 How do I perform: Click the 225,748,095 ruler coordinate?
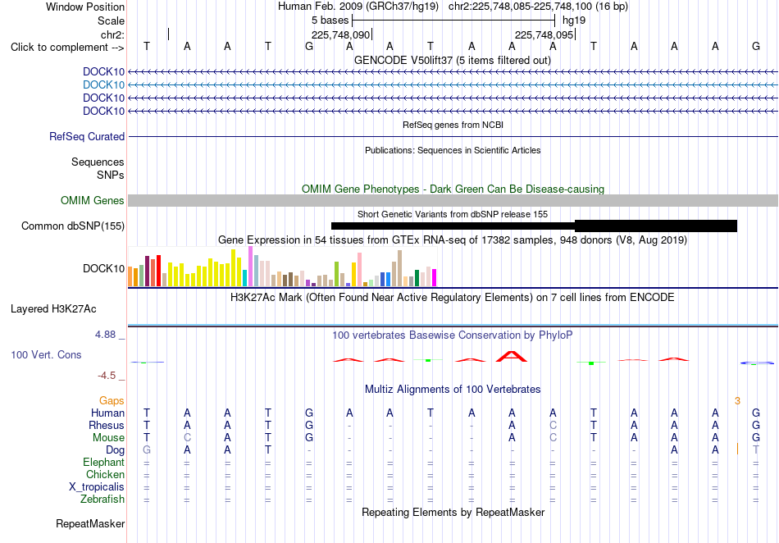tap(544, 34)
